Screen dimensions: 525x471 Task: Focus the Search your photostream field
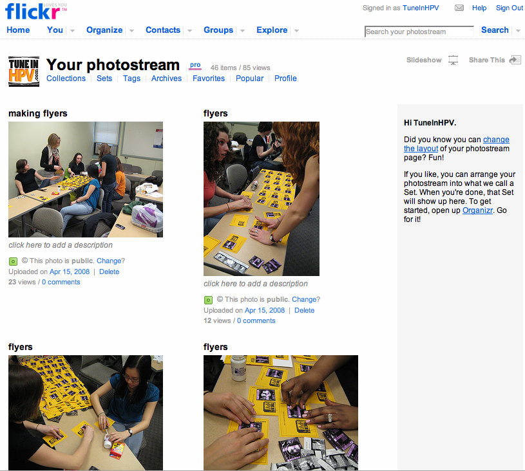click(x=419, y=32)
